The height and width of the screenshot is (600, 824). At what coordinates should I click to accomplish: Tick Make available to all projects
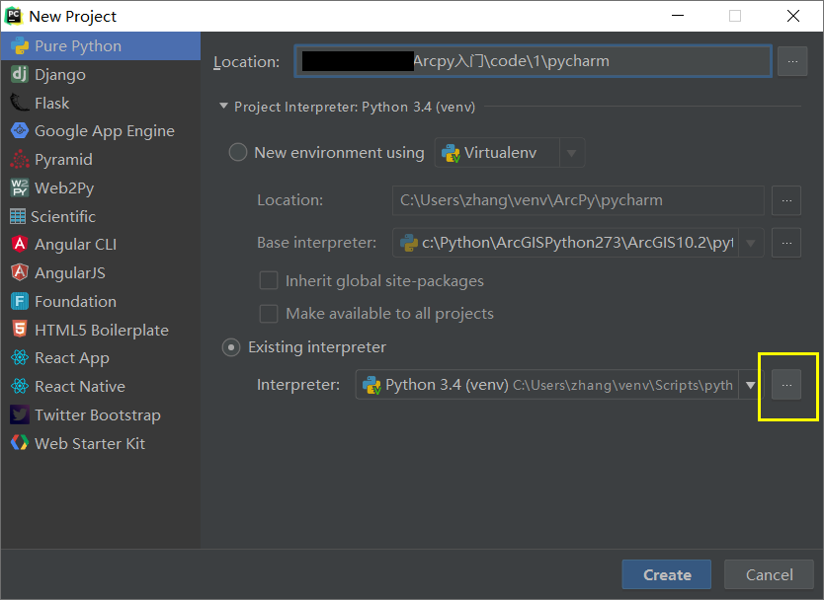pos(269,314)
